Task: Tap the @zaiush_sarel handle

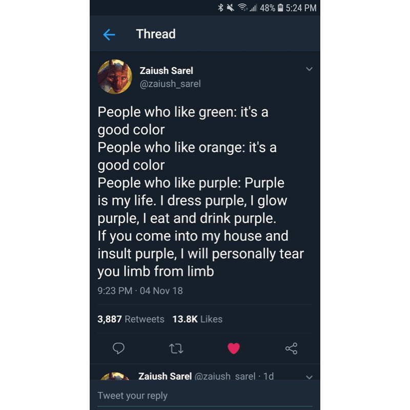Action: point(170,84)
